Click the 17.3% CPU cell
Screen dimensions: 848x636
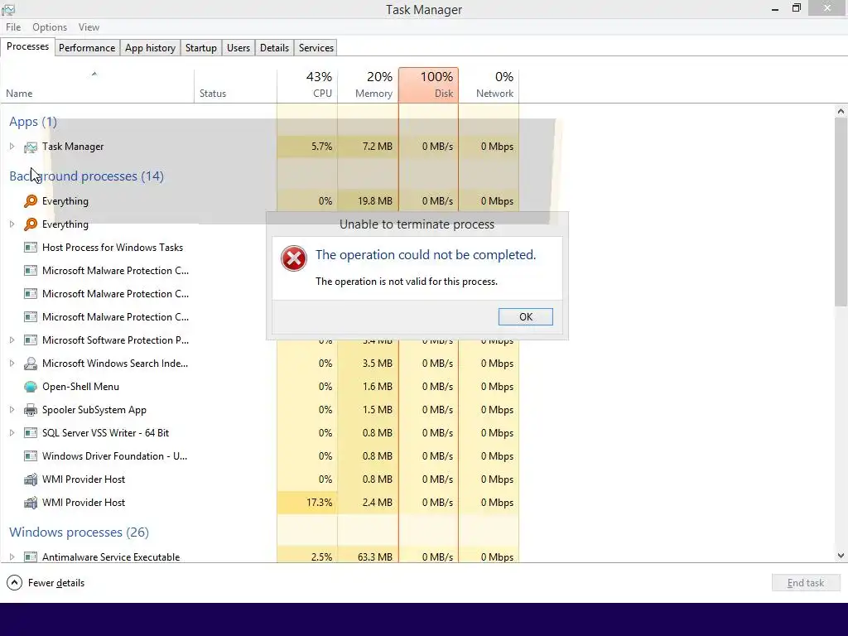[x=307, y=503]
